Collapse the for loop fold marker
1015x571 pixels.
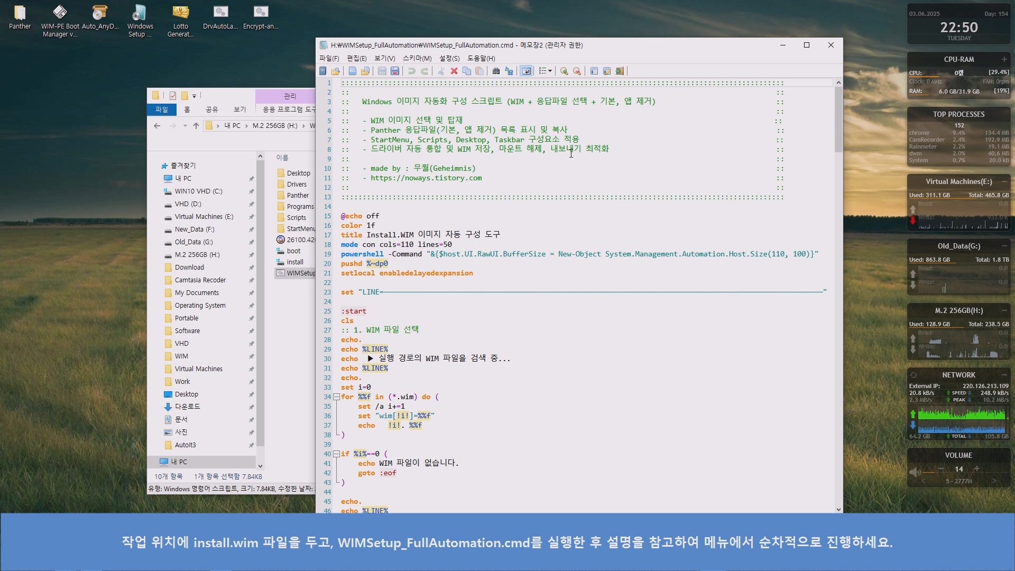coord(336,397)
